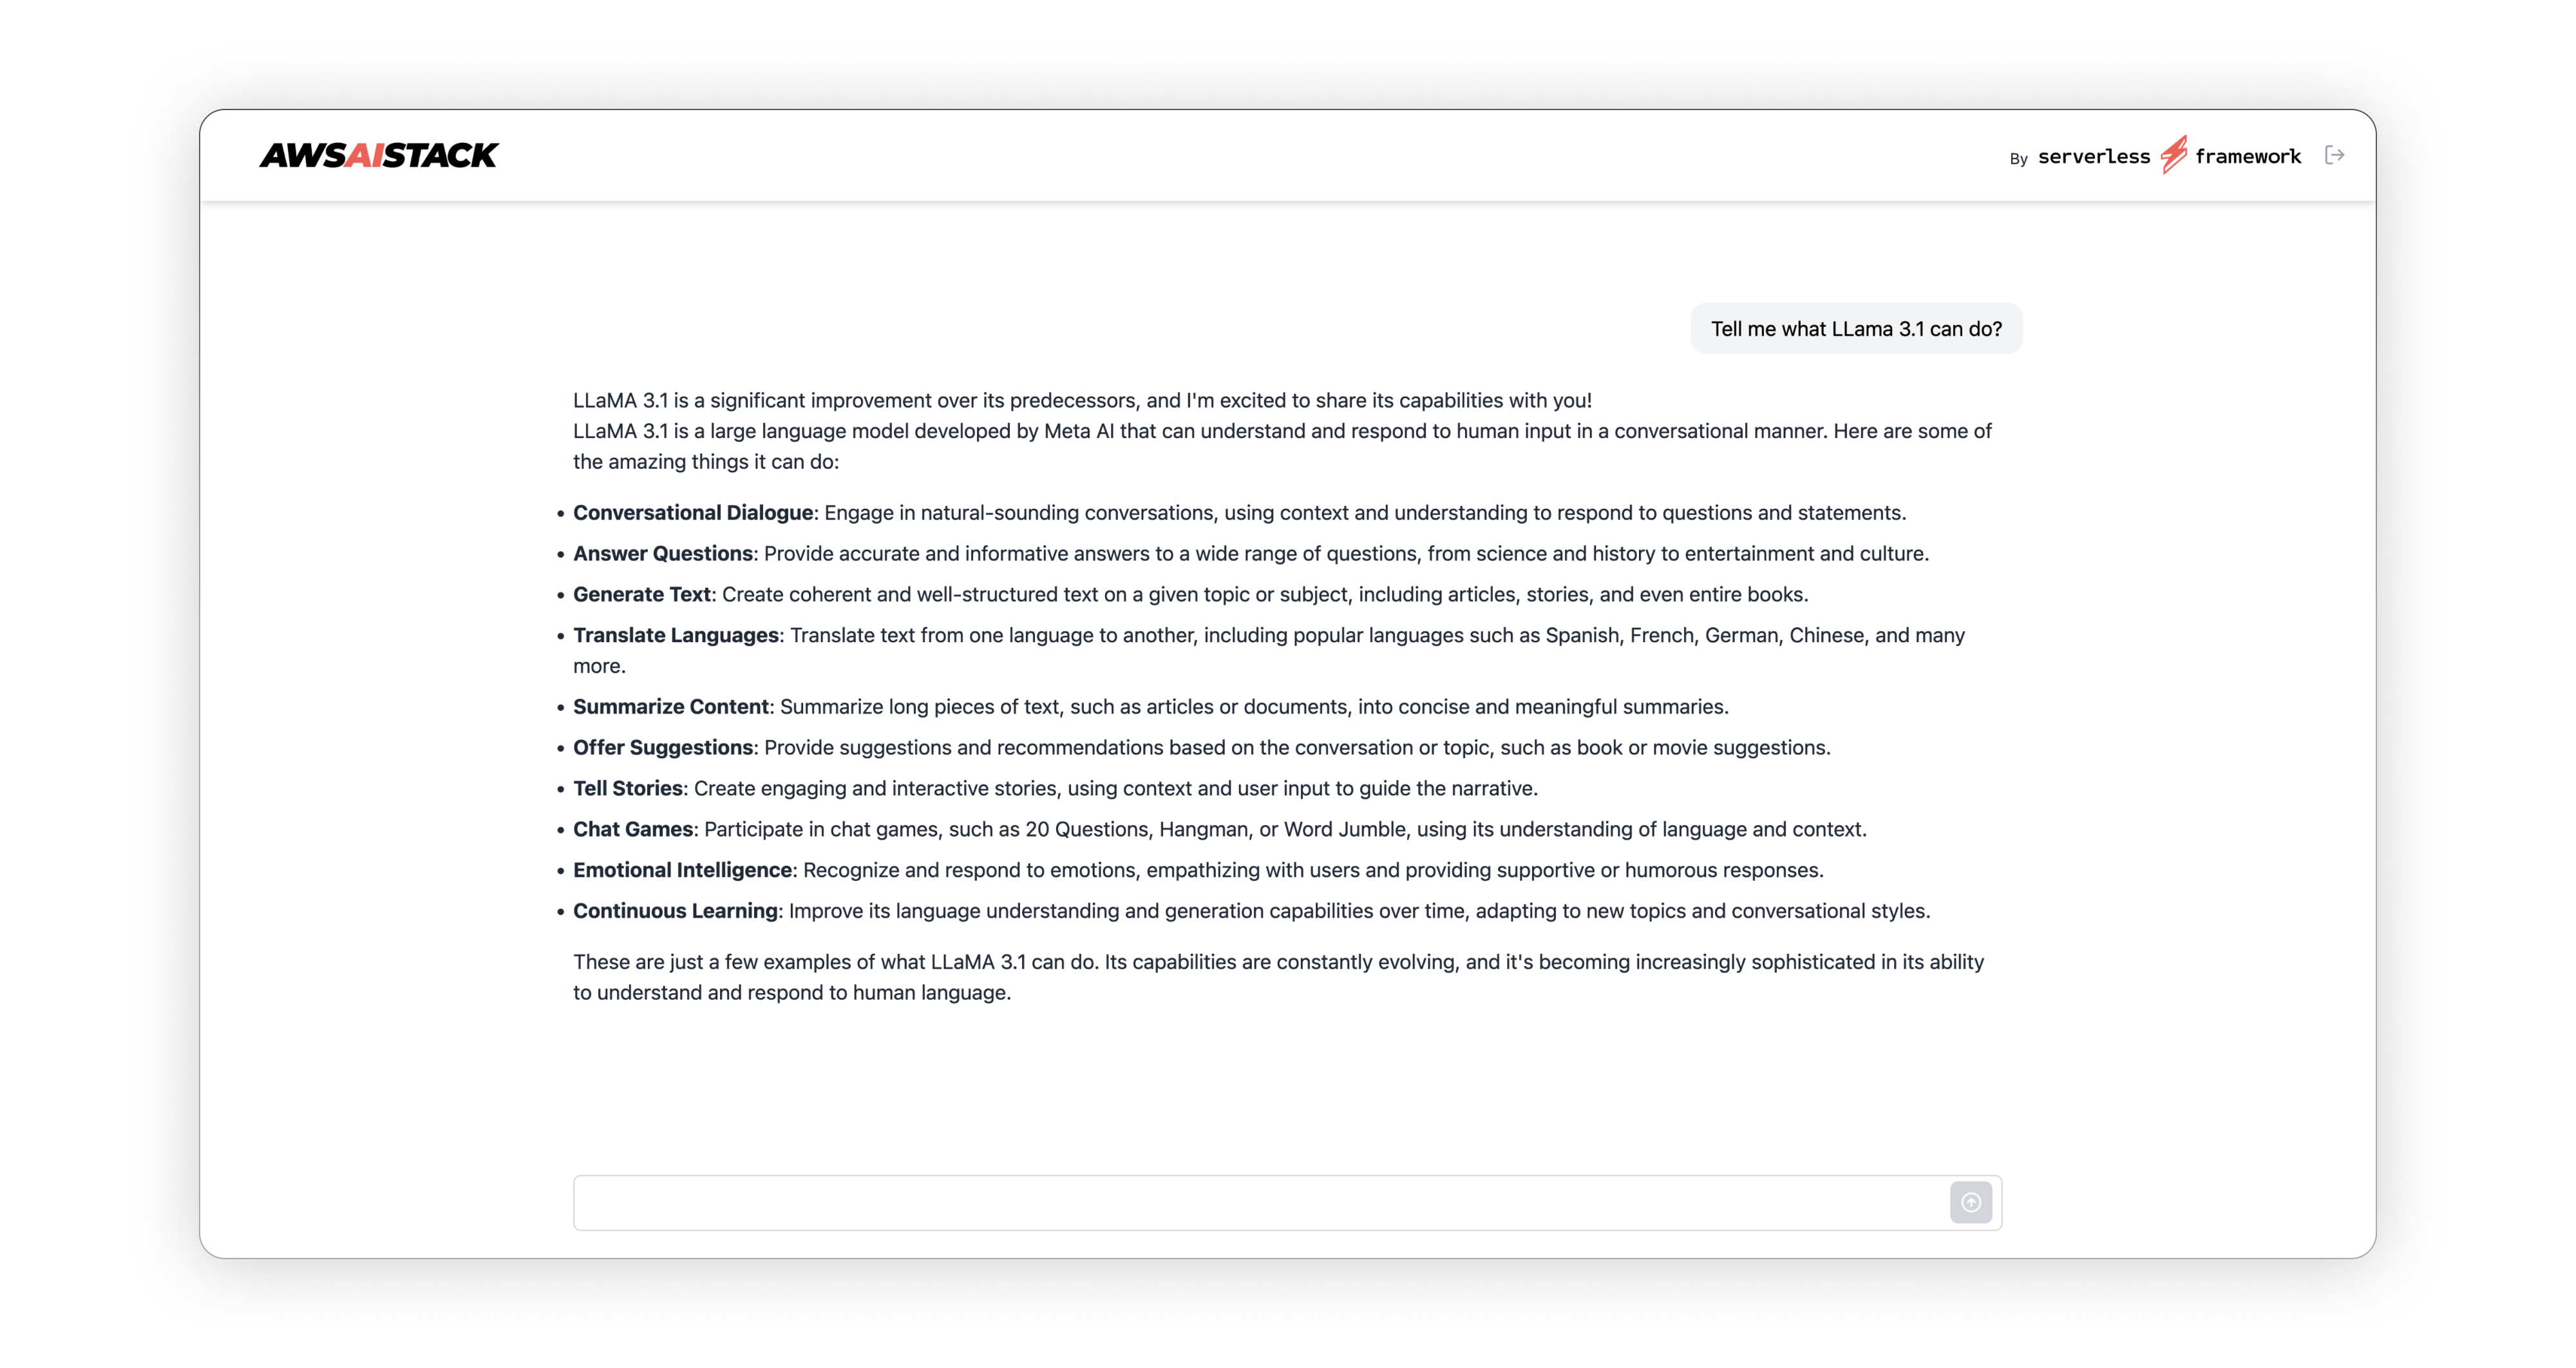Click the "serverless" wordmark in header
Screen dimensions: 2576x1368
coord(2093,156)
